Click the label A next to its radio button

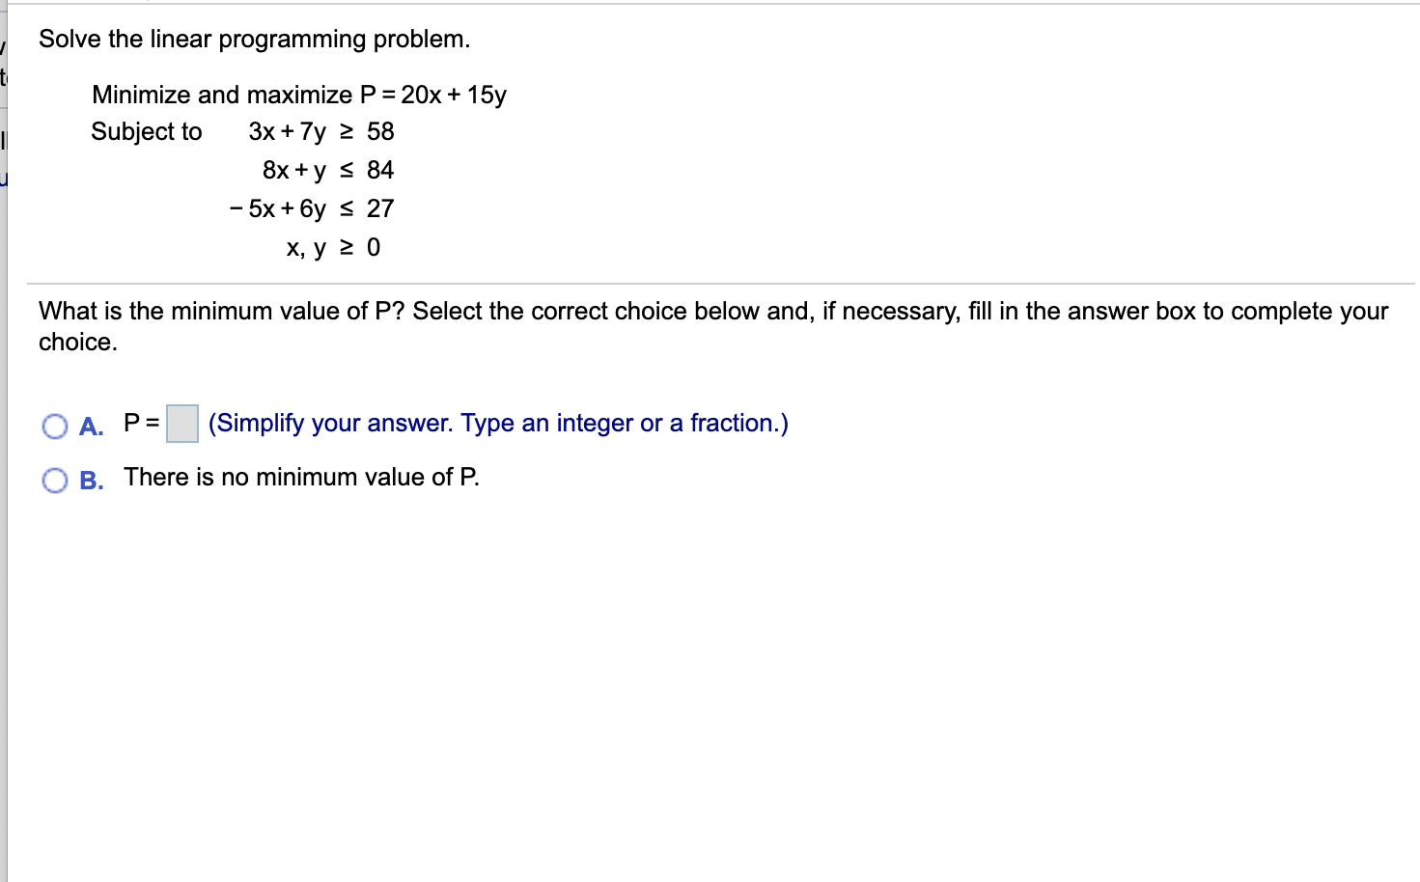coord(90,426)
